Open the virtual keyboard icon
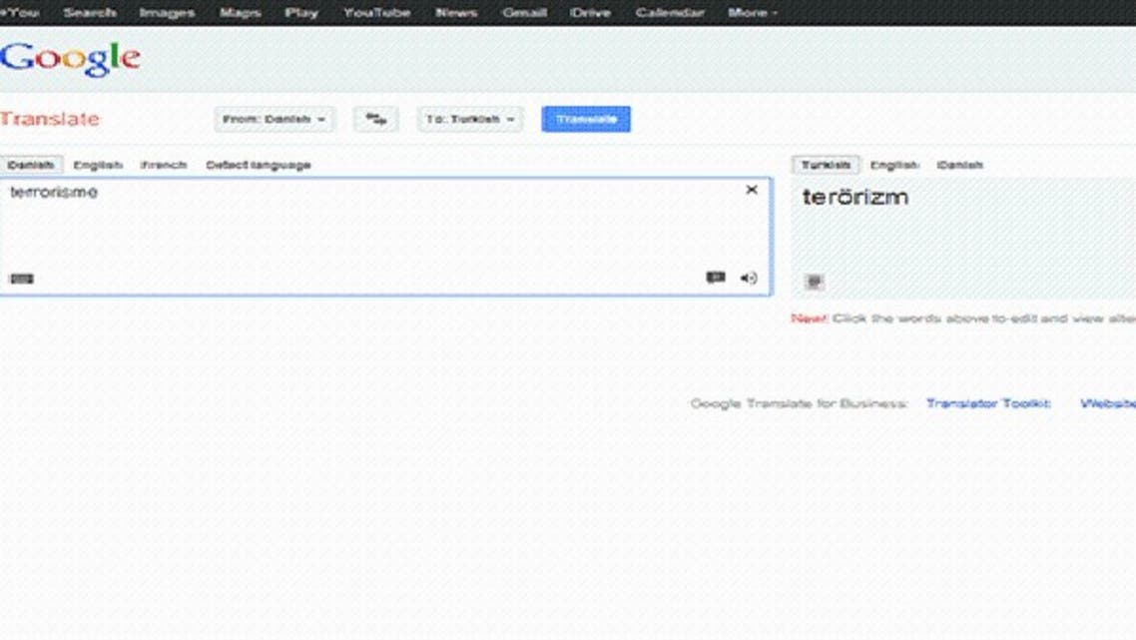 point(21,279)
